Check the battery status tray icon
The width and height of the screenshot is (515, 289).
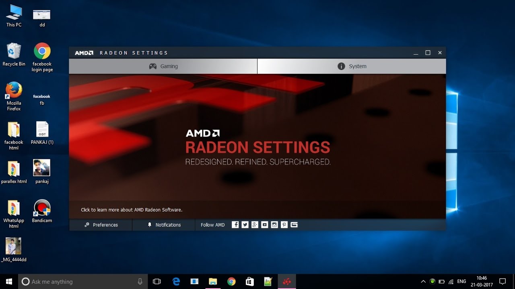442,281
